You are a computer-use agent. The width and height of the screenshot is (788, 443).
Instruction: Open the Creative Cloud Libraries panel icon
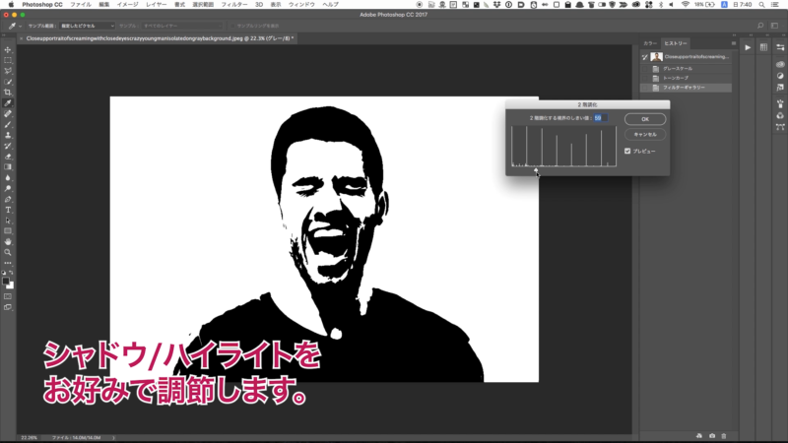(780, 64)
